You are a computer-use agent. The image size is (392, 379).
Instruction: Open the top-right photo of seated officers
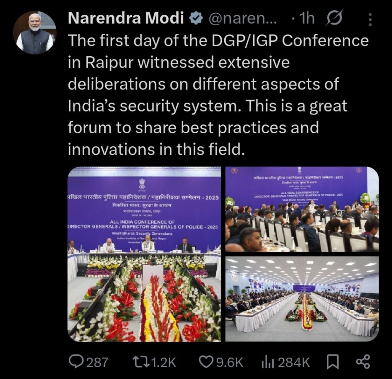coord(302,209)
